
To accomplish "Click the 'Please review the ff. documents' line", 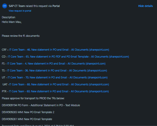I will [21, 36].
